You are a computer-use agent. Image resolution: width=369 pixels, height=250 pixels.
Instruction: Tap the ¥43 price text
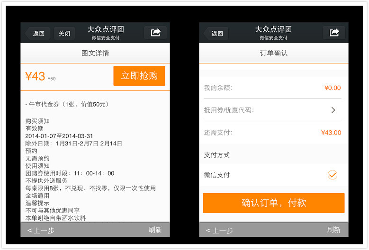[35, 76]
